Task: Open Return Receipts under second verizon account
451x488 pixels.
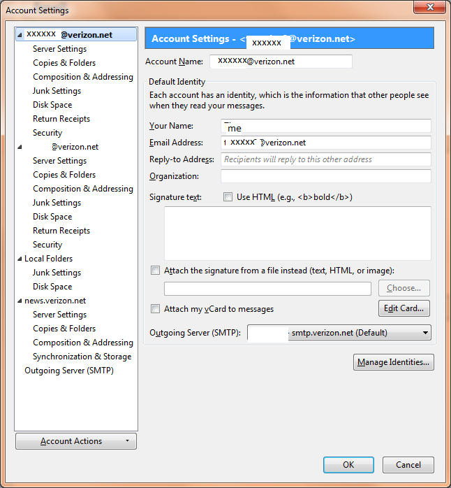Action: (61, 231)
